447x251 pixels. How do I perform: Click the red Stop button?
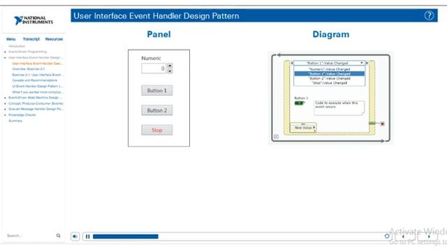(x=156, y=130)
